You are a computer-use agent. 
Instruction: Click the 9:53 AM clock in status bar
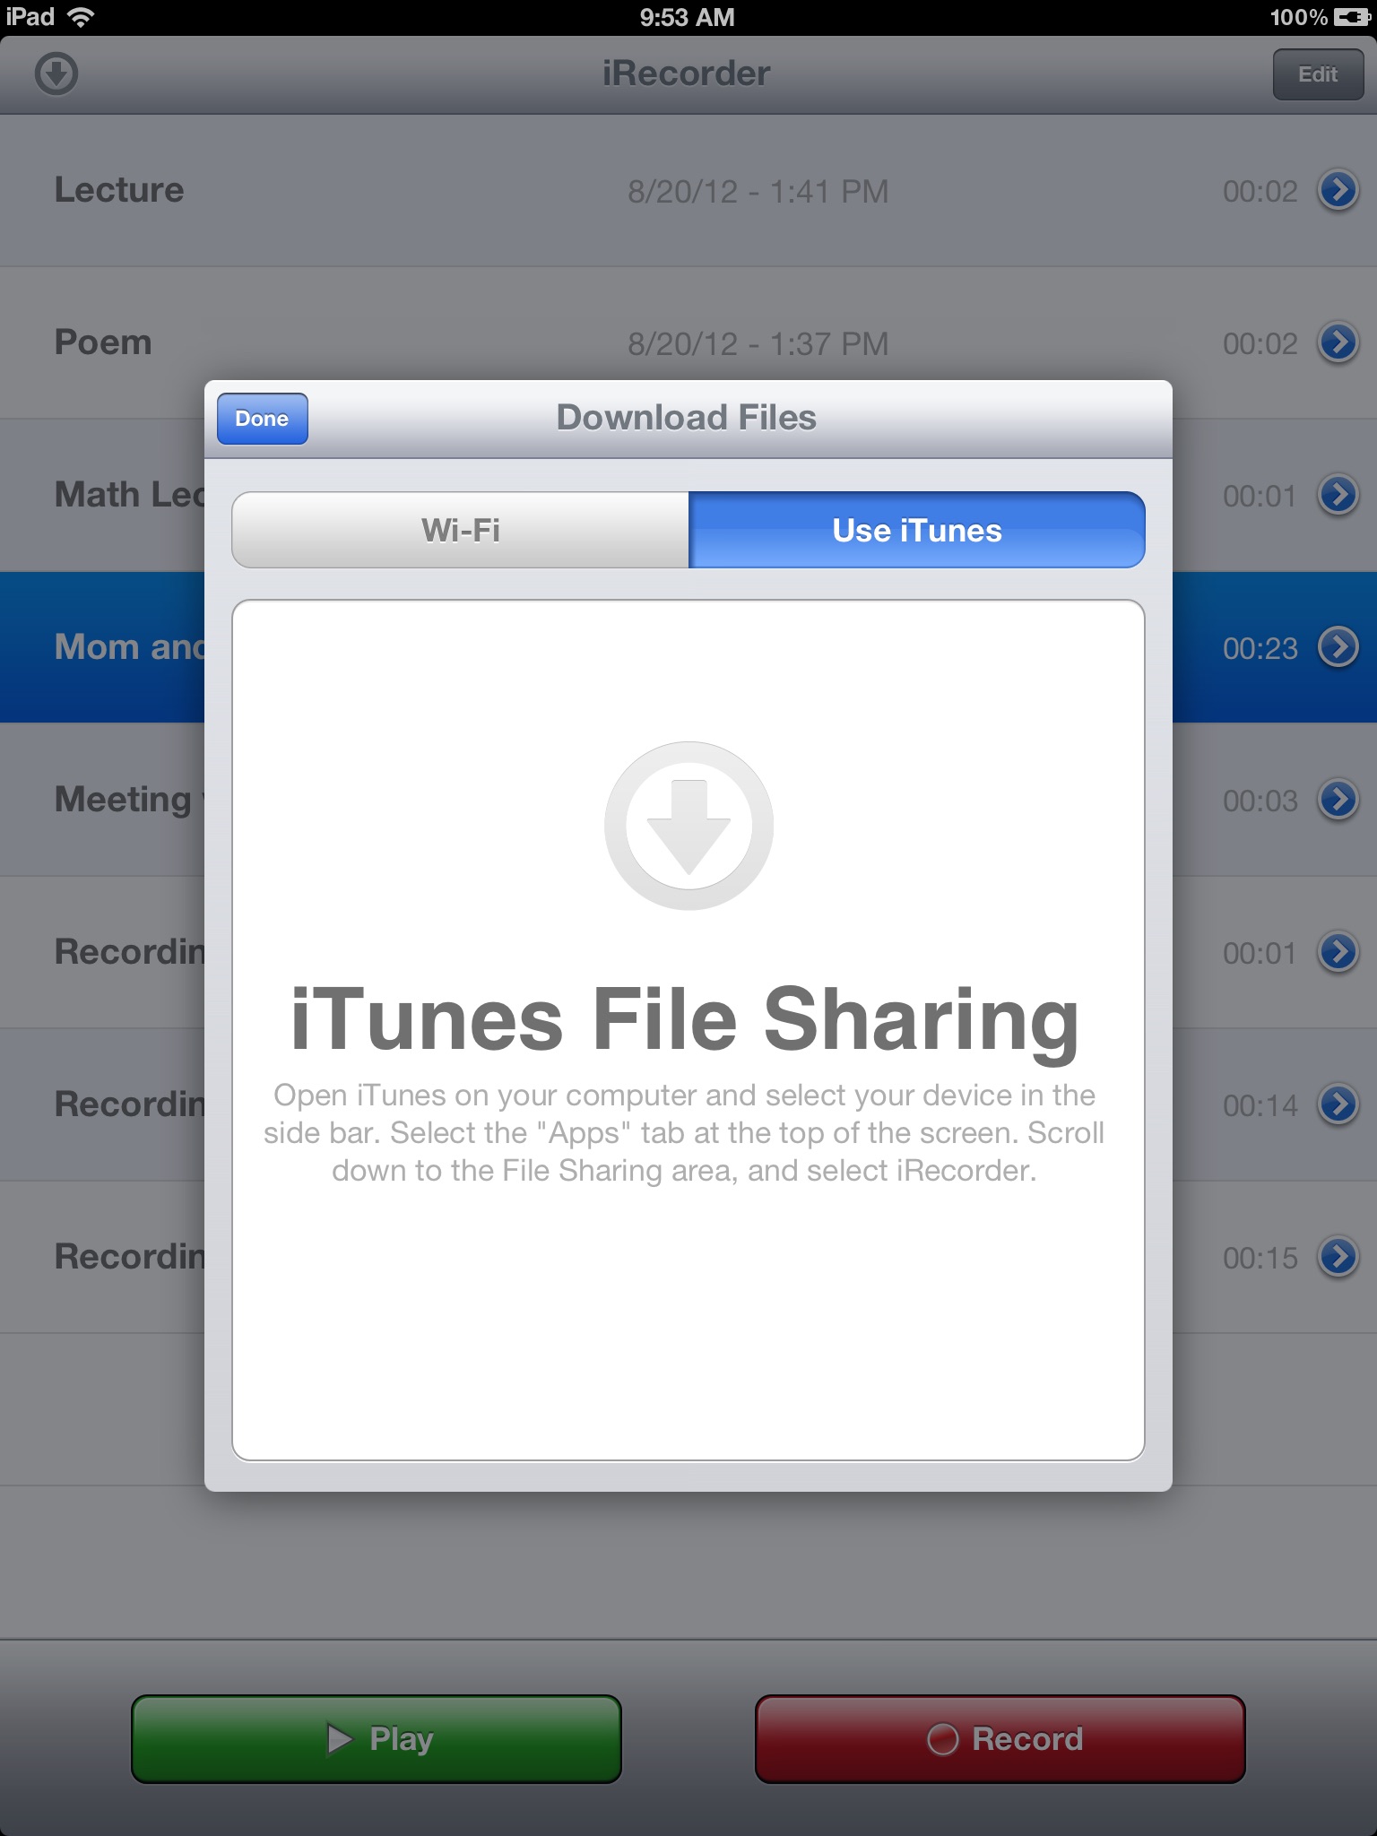coord(688,17)
